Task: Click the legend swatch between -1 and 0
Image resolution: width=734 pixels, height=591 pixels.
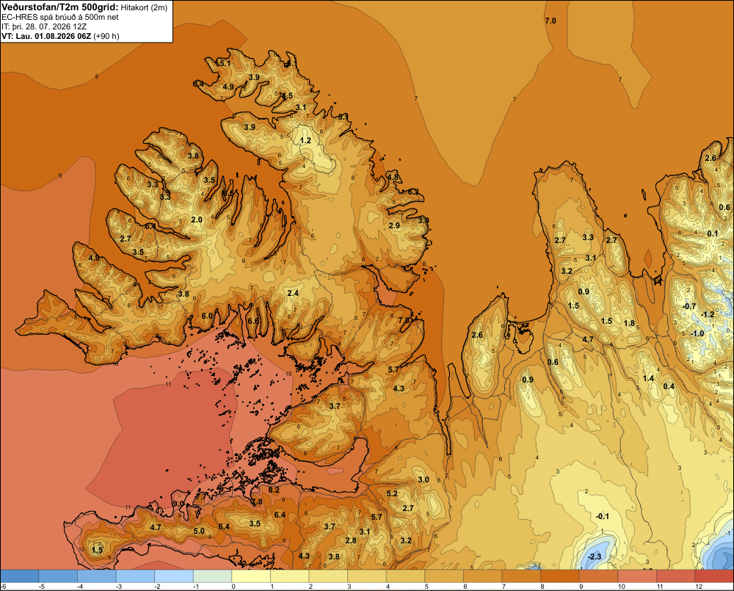Action: click(213, 576)
